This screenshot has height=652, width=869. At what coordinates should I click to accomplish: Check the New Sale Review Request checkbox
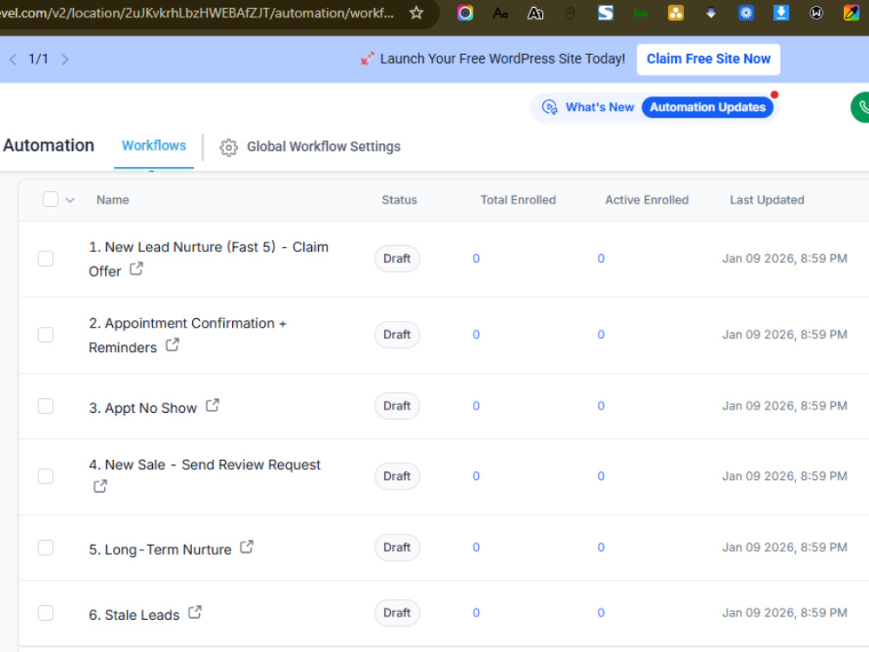click(x=46, y=476)
